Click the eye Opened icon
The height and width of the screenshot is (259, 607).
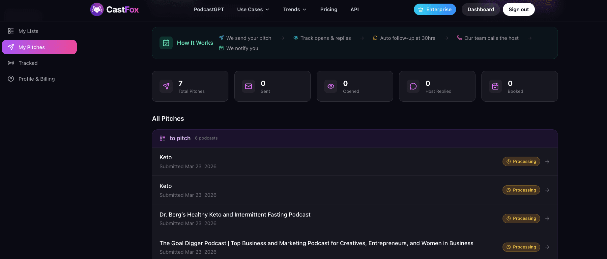pyautogui.click(x=331, y=86)
